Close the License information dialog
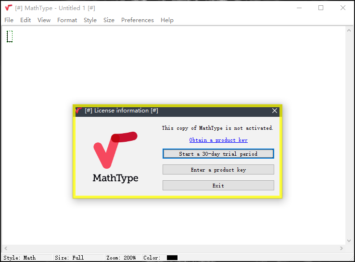355x262 pixels. point(275,111)
